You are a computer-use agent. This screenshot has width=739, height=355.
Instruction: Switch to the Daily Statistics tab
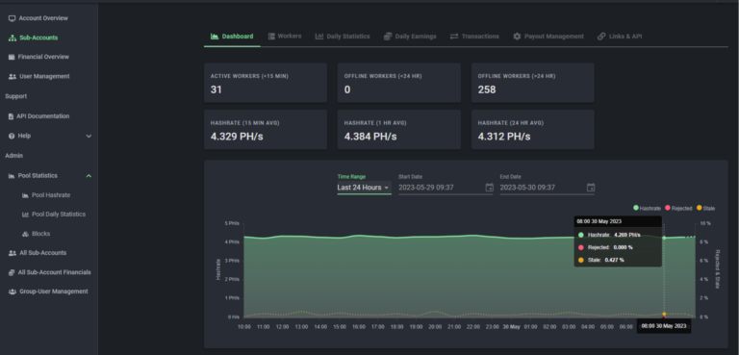343,37
